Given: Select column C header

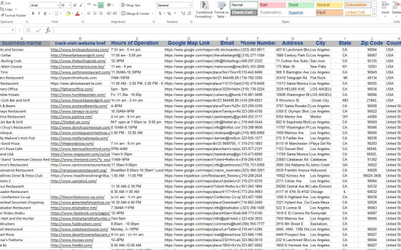Looking at the screenshot, I should (137, 39).
